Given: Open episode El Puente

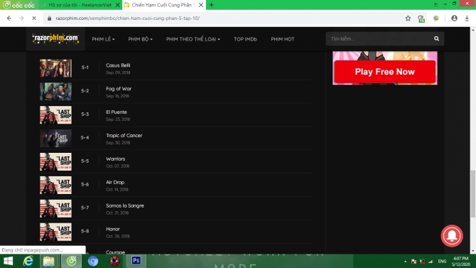Looking at the screenshot, I should coord(117,112).
